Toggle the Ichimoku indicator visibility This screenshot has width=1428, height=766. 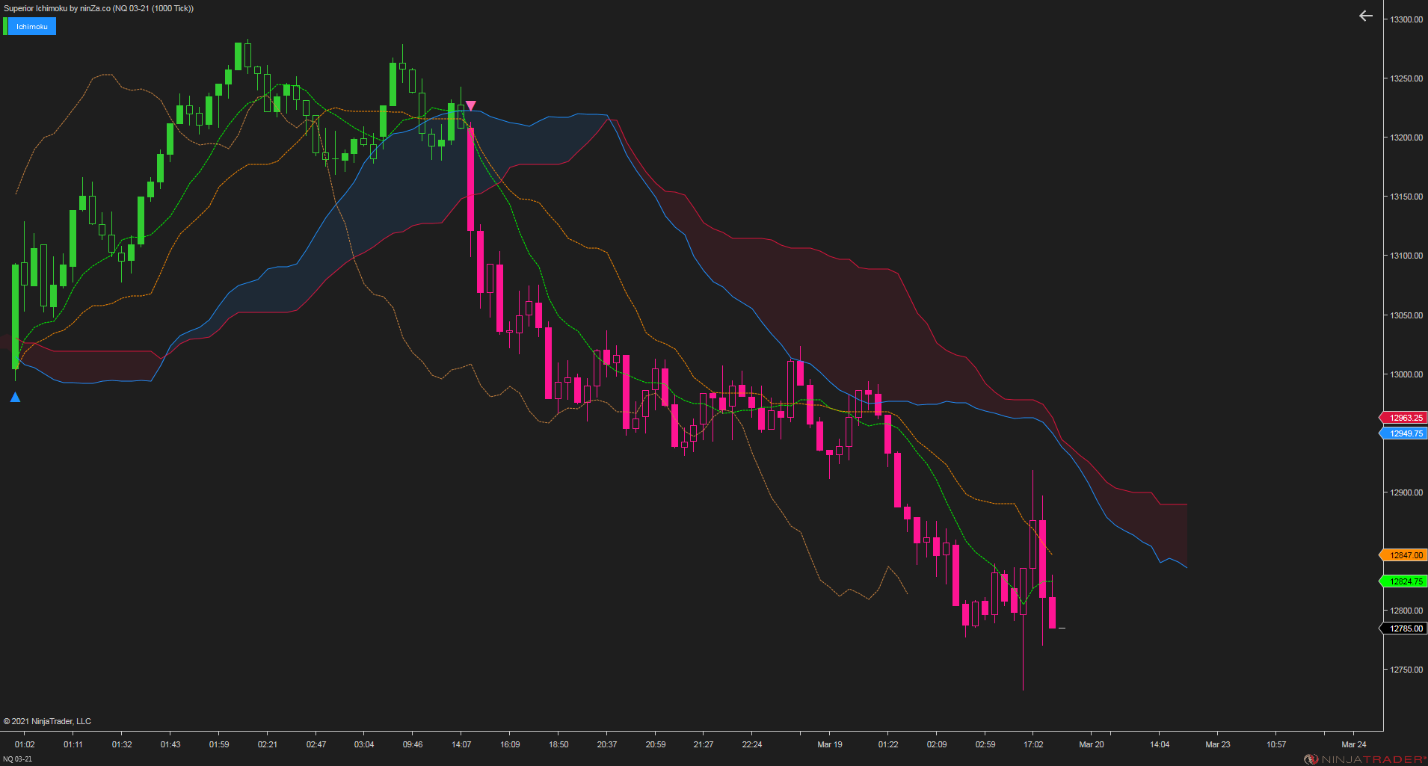(33, 26)
